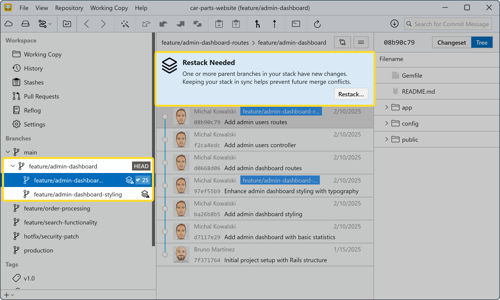This screenshot has width=500, height=300.
Task: Click the cloud services toolbar icon
Action: coord(9,24)
